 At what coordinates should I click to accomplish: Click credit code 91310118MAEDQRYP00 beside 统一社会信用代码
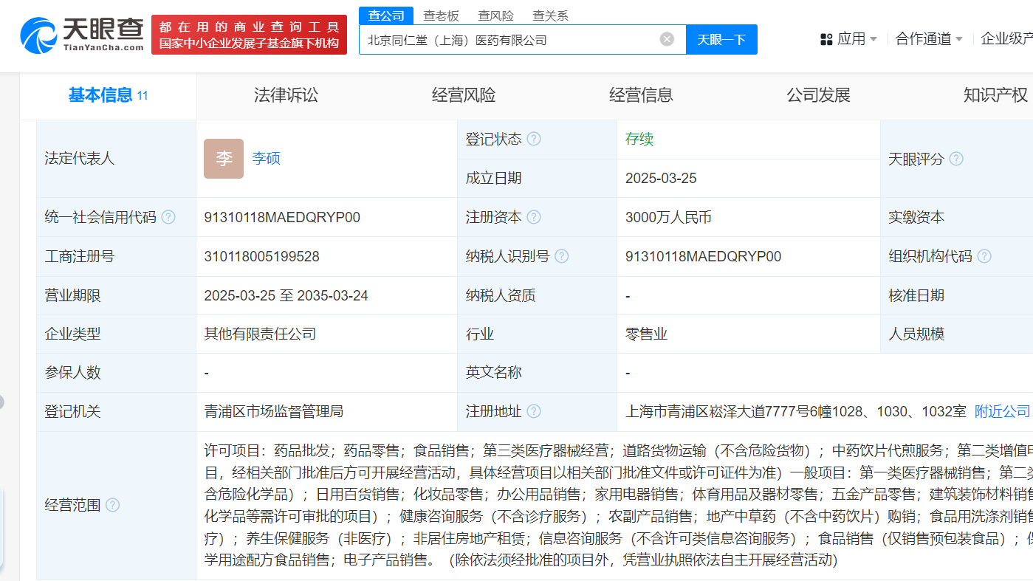pyautogui.click(x=282, y=217)
